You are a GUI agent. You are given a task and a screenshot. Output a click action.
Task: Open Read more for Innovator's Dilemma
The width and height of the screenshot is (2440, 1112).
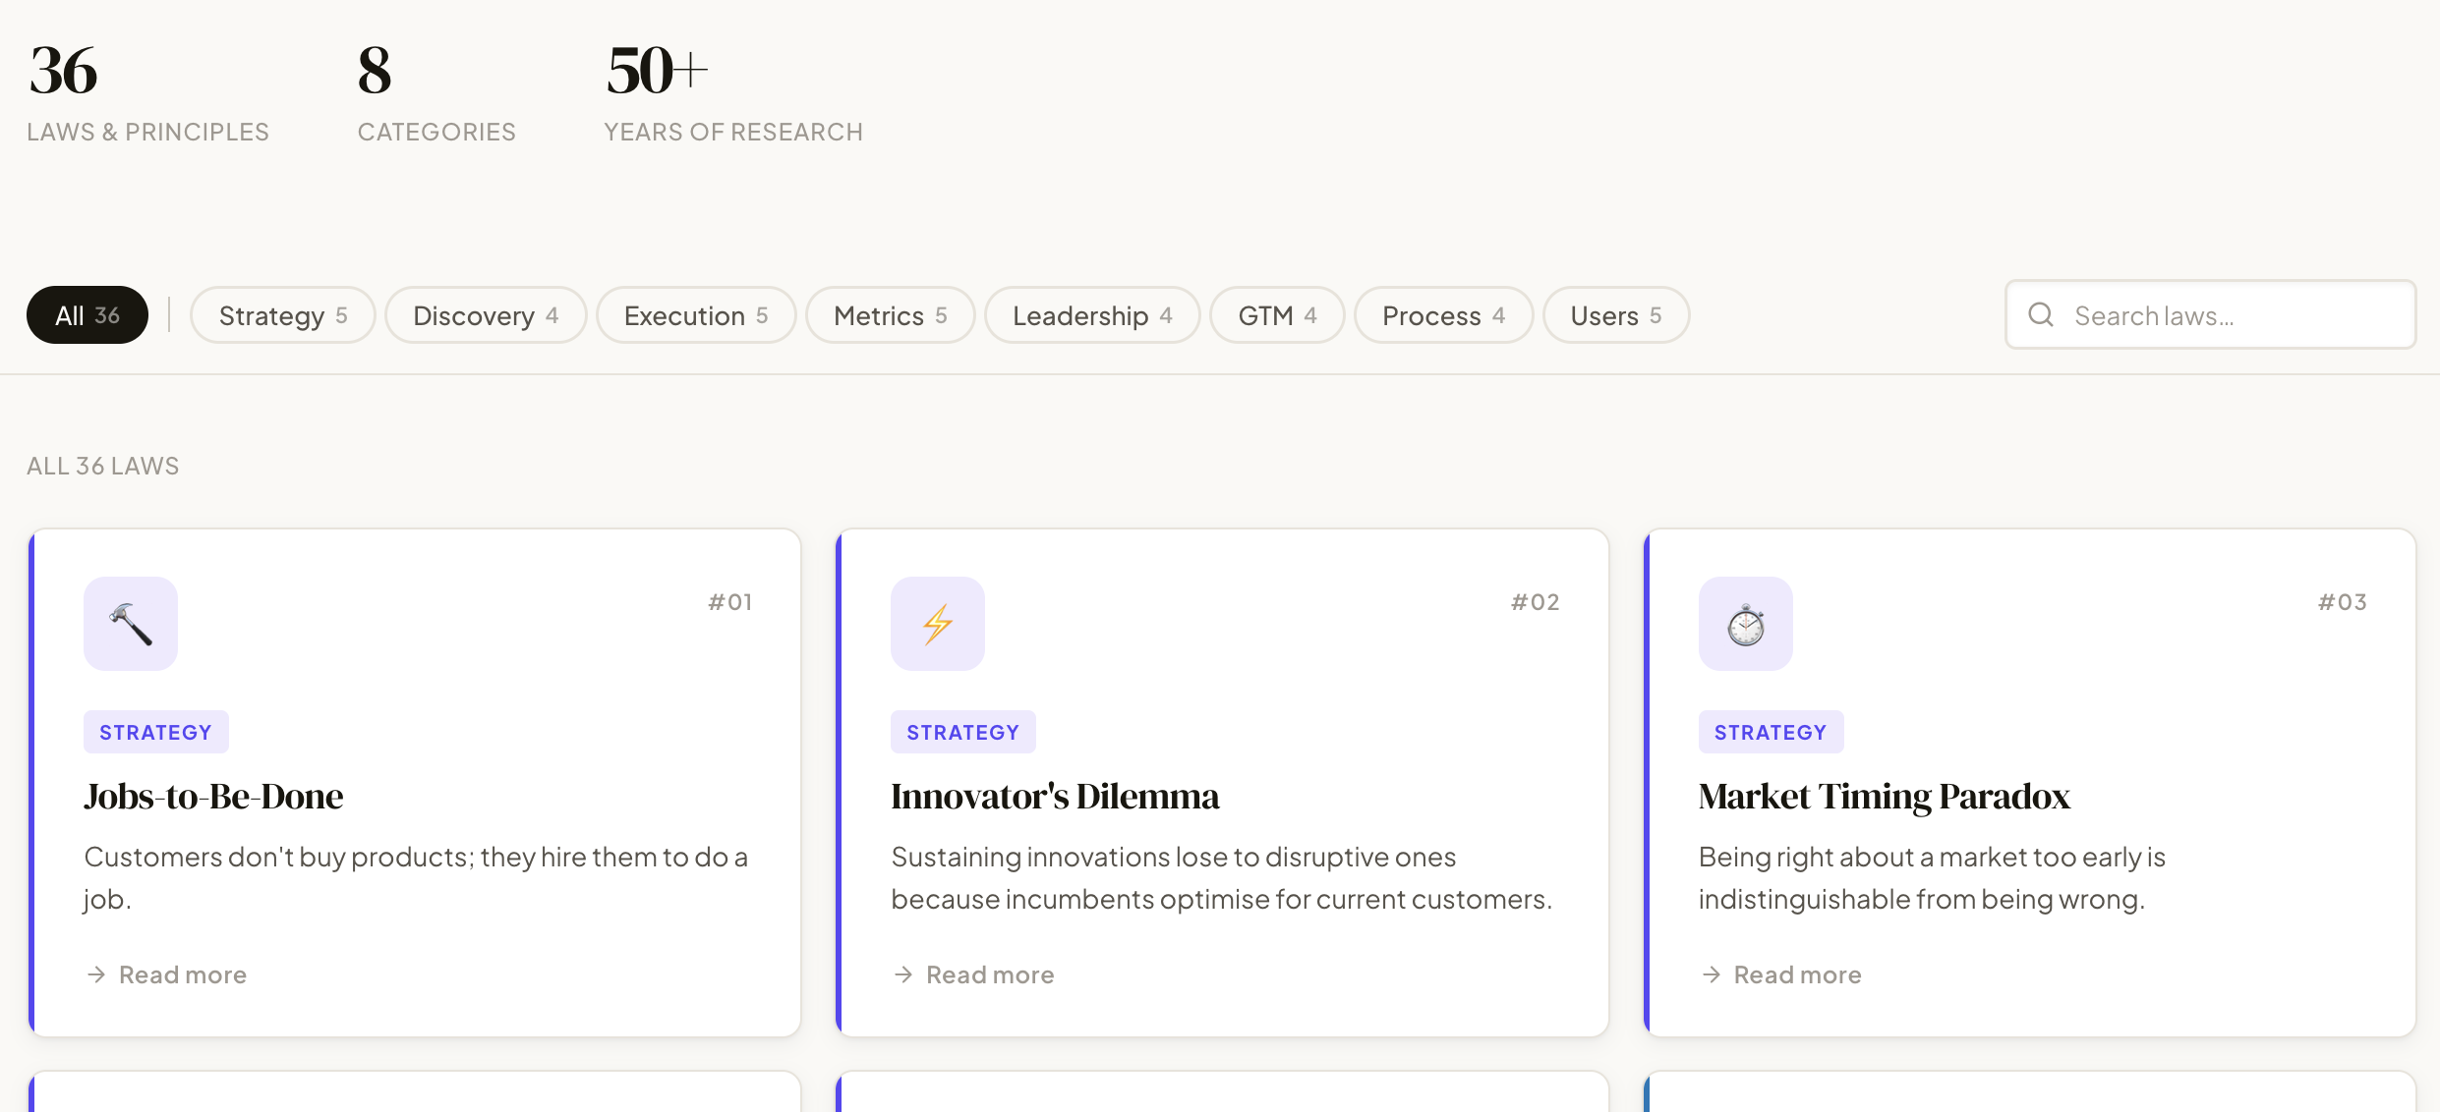click(989, 974)
